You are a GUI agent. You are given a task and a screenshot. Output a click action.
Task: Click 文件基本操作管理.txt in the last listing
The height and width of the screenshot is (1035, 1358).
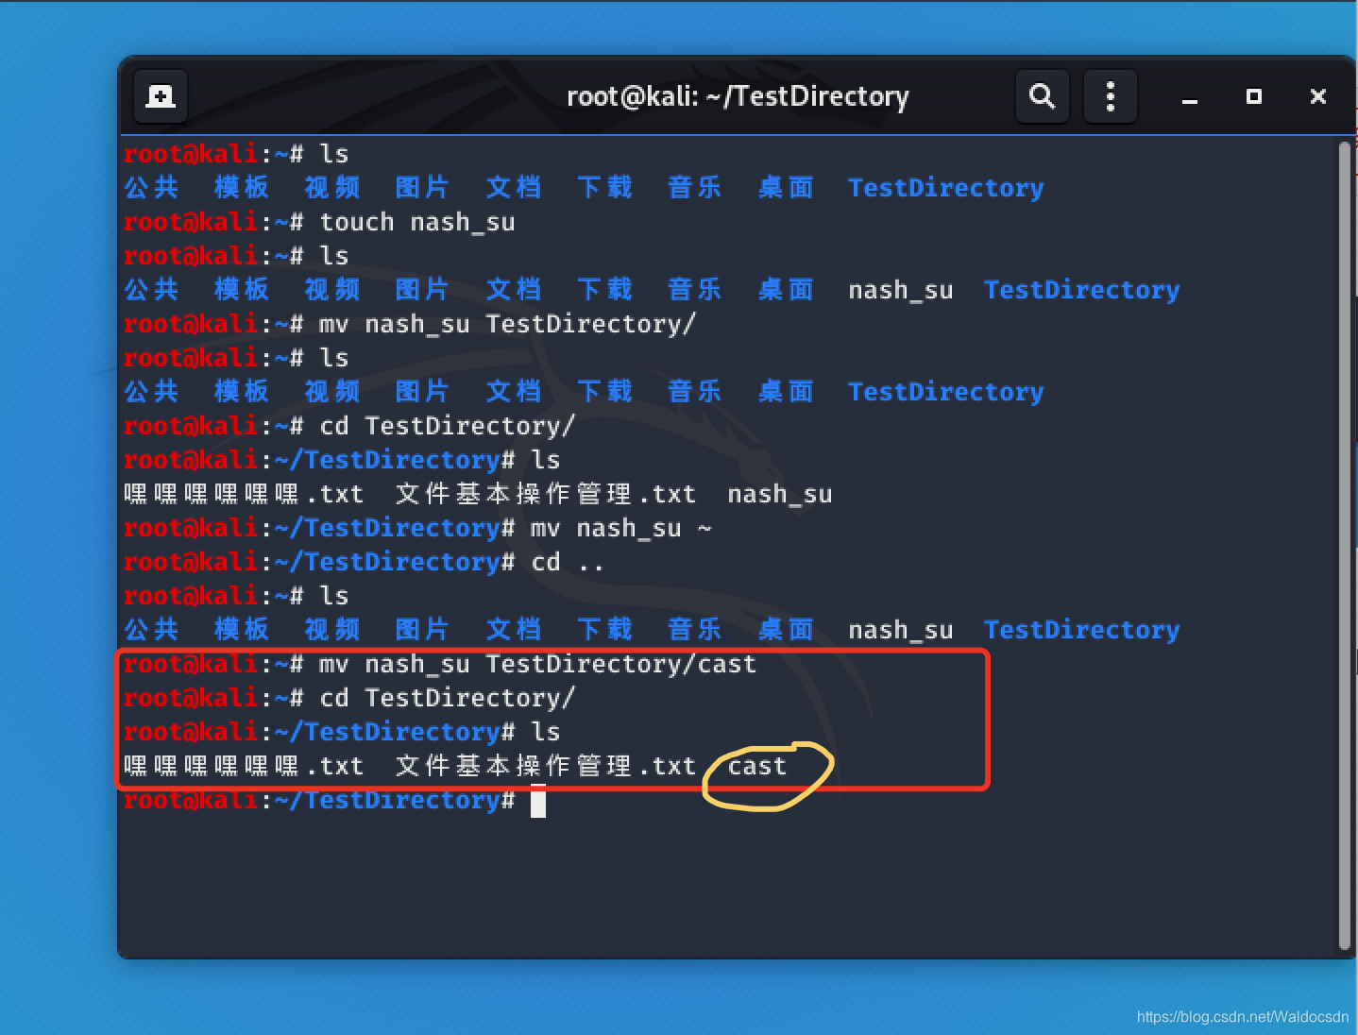[546, 766]
